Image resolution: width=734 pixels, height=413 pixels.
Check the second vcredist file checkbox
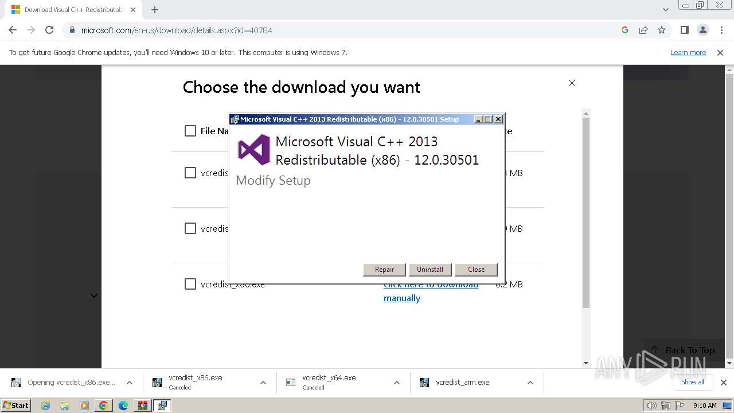tap(190, 228)
